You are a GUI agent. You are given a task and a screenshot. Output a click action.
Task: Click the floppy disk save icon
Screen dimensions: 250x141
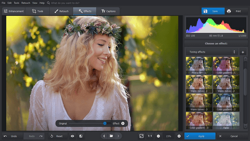point(206,11)
